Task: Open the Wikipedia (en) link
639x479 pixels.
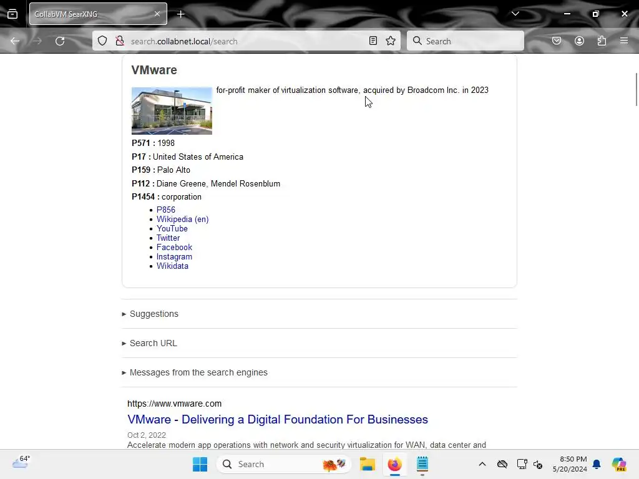Action: tap(183, 219)
